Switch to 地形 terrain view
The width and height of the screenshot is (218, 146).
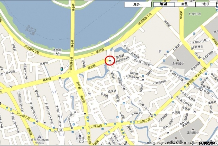pos(206,4)
